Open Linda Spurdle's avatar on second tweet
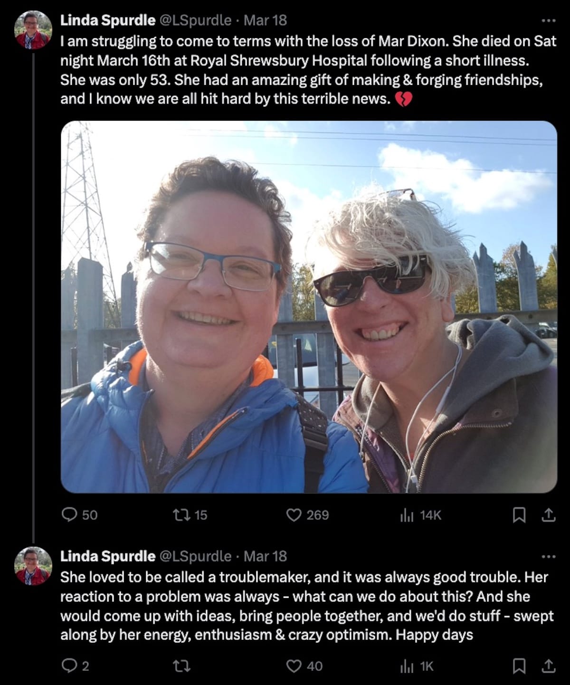 click(33, 566)
